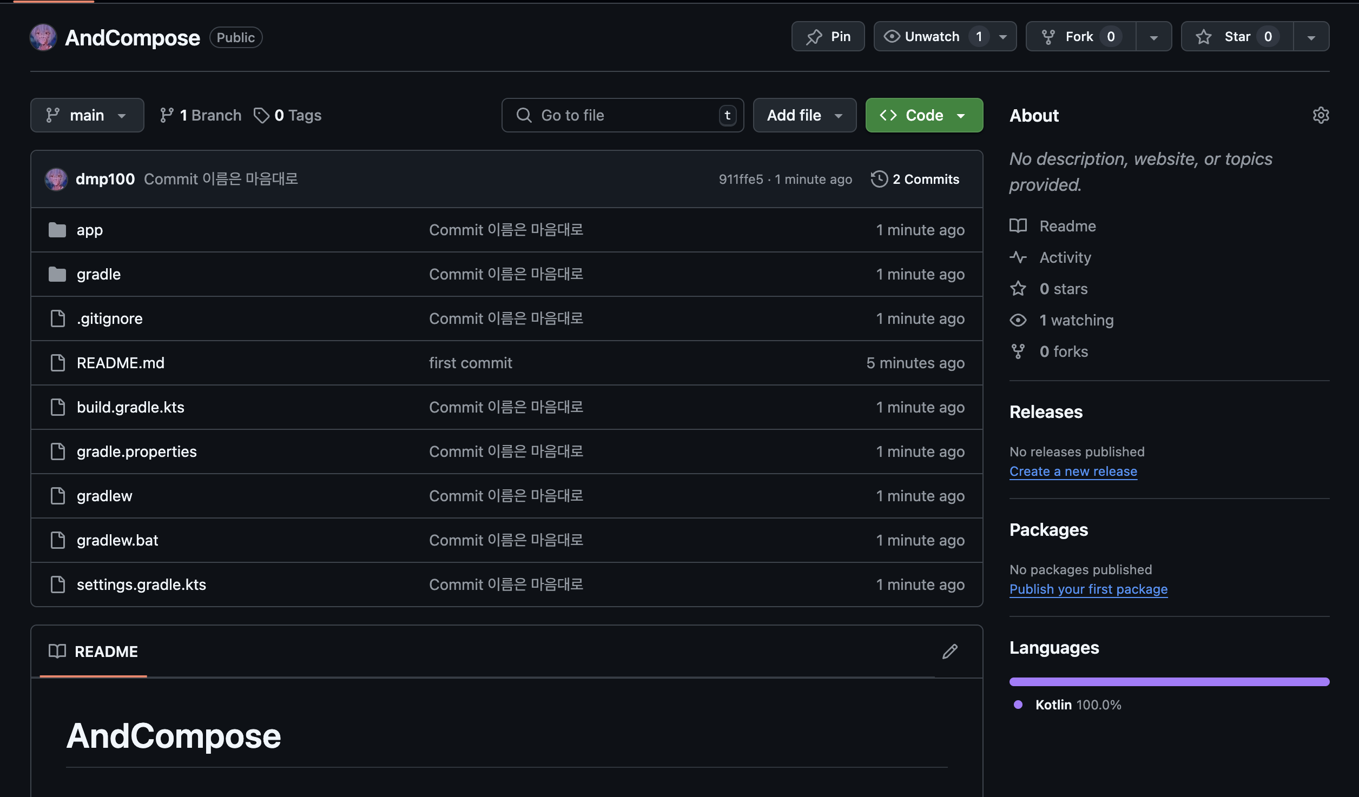
Task: Click the README edit pencil icon
Action: [949, 652]
